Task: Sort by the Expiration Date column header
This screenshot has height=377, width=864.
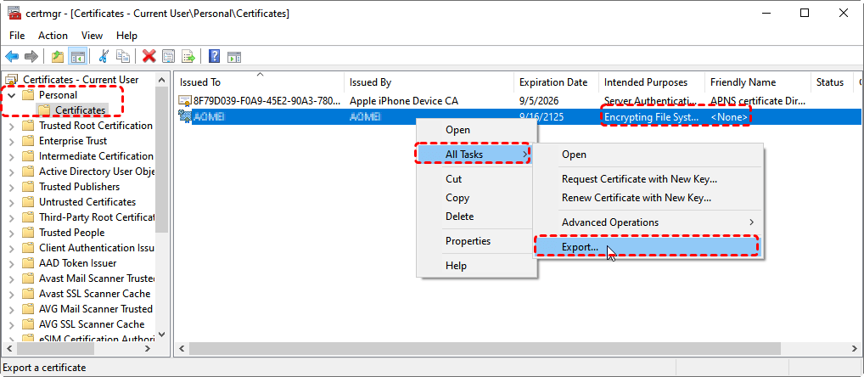Action: click(553, 82)
